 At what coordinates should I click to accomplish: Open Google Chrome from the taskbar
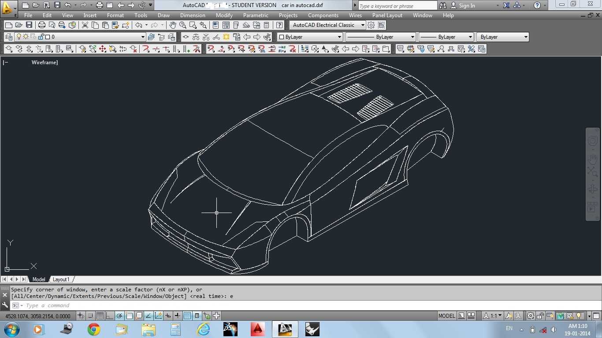(93, 329)
